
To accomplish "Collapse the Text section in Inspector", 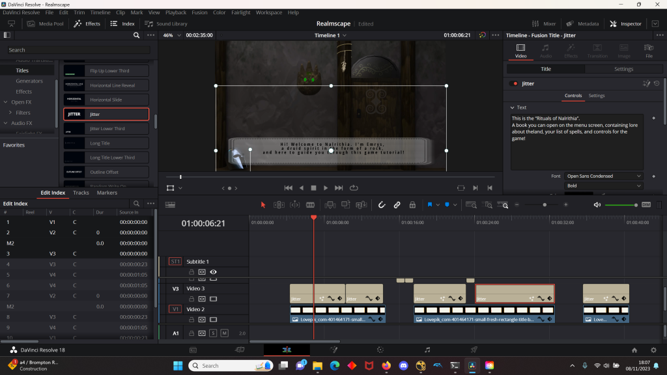I will coord(512,107).
